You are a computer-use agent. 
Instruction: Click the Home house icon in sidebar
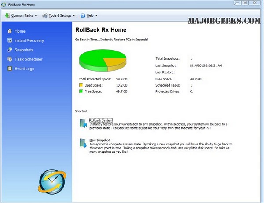[x=10, y=31]
